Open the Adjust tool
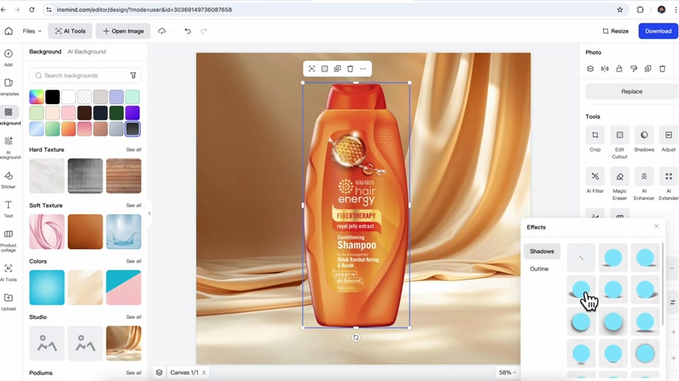The width and height of the screenshot is (679, 381). click(668, 139)
